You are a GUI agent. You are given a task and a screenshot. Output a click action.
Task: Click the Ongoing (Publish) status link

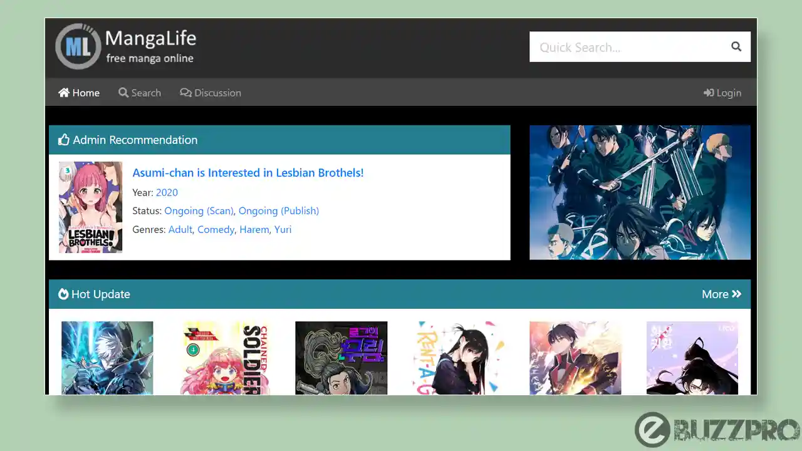[279, 211]
